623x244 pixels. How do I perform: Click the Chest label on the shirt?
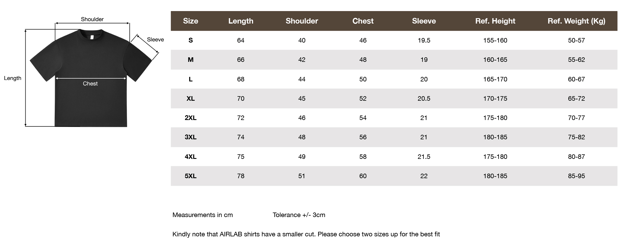90,84
